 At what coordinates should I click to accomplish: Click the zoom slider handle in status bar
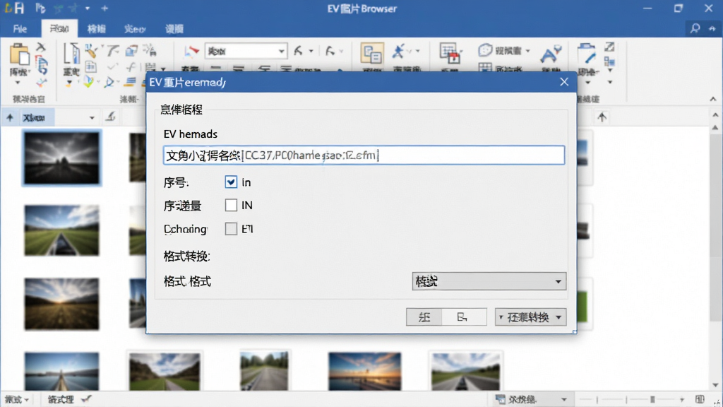652,400
